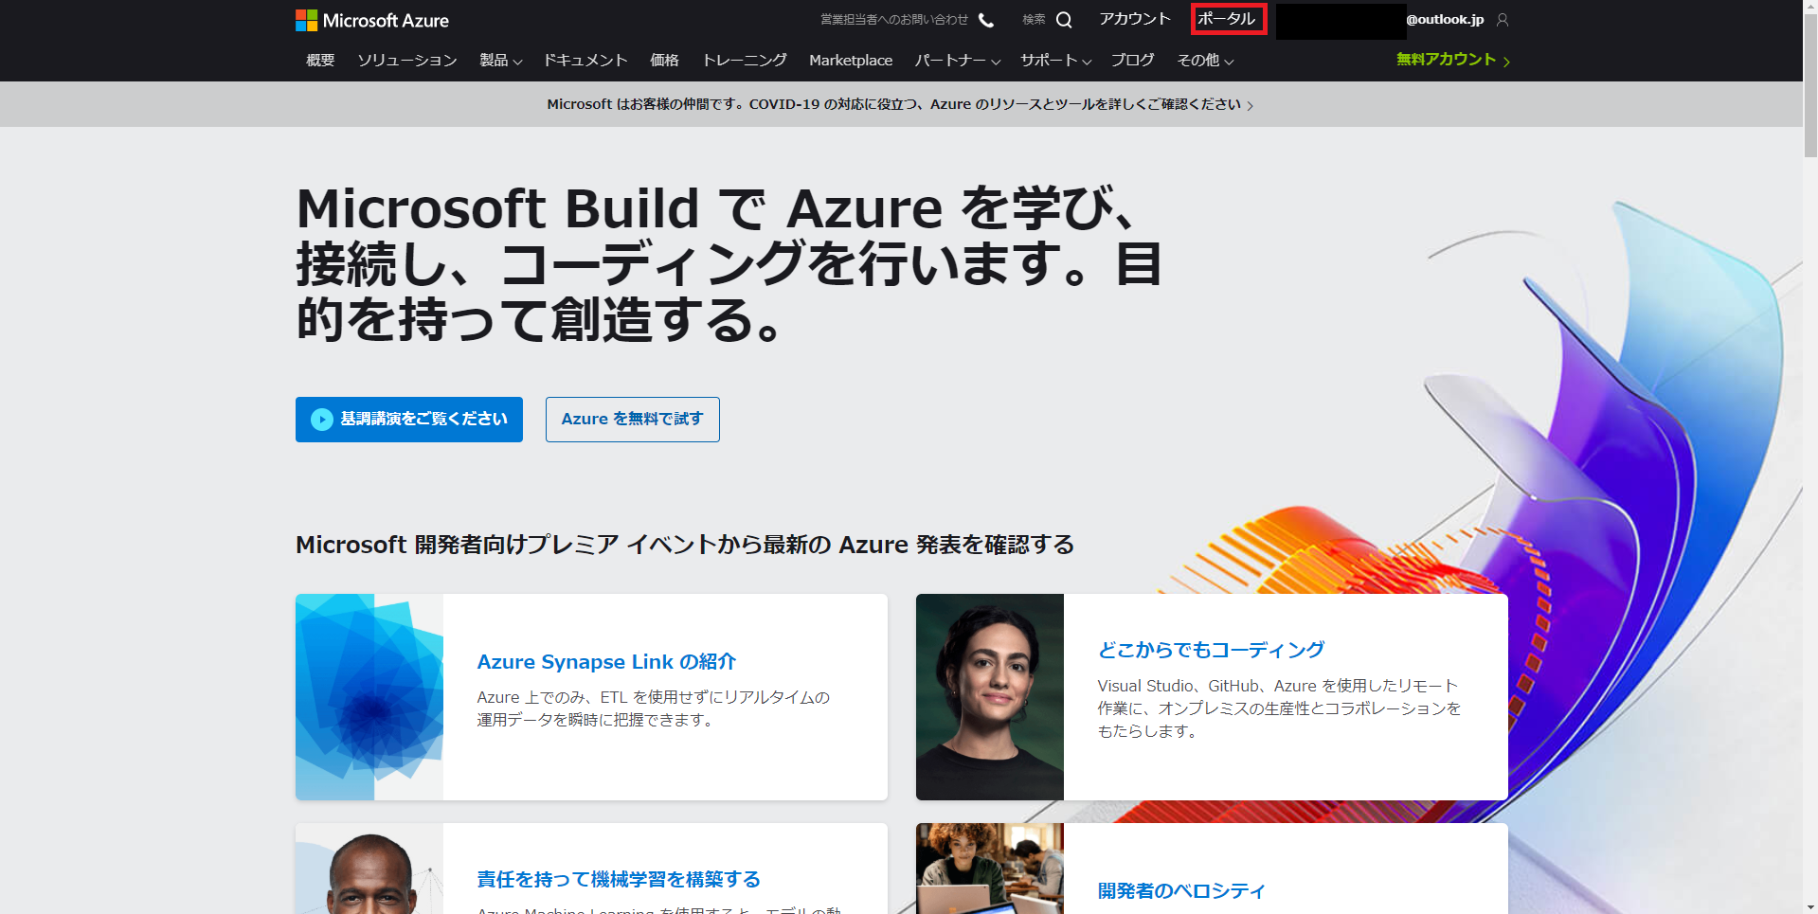Click the scrollbar up arrow
Image resolution: width=1818 pixels, height=914 pixels.
(x=1810, y=7)
